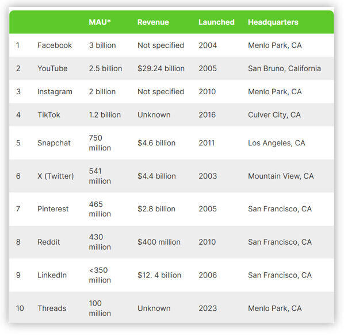Click the '3 billion' MAU cell
Viewport: 344px width, 336px height.
pos(102,45)
